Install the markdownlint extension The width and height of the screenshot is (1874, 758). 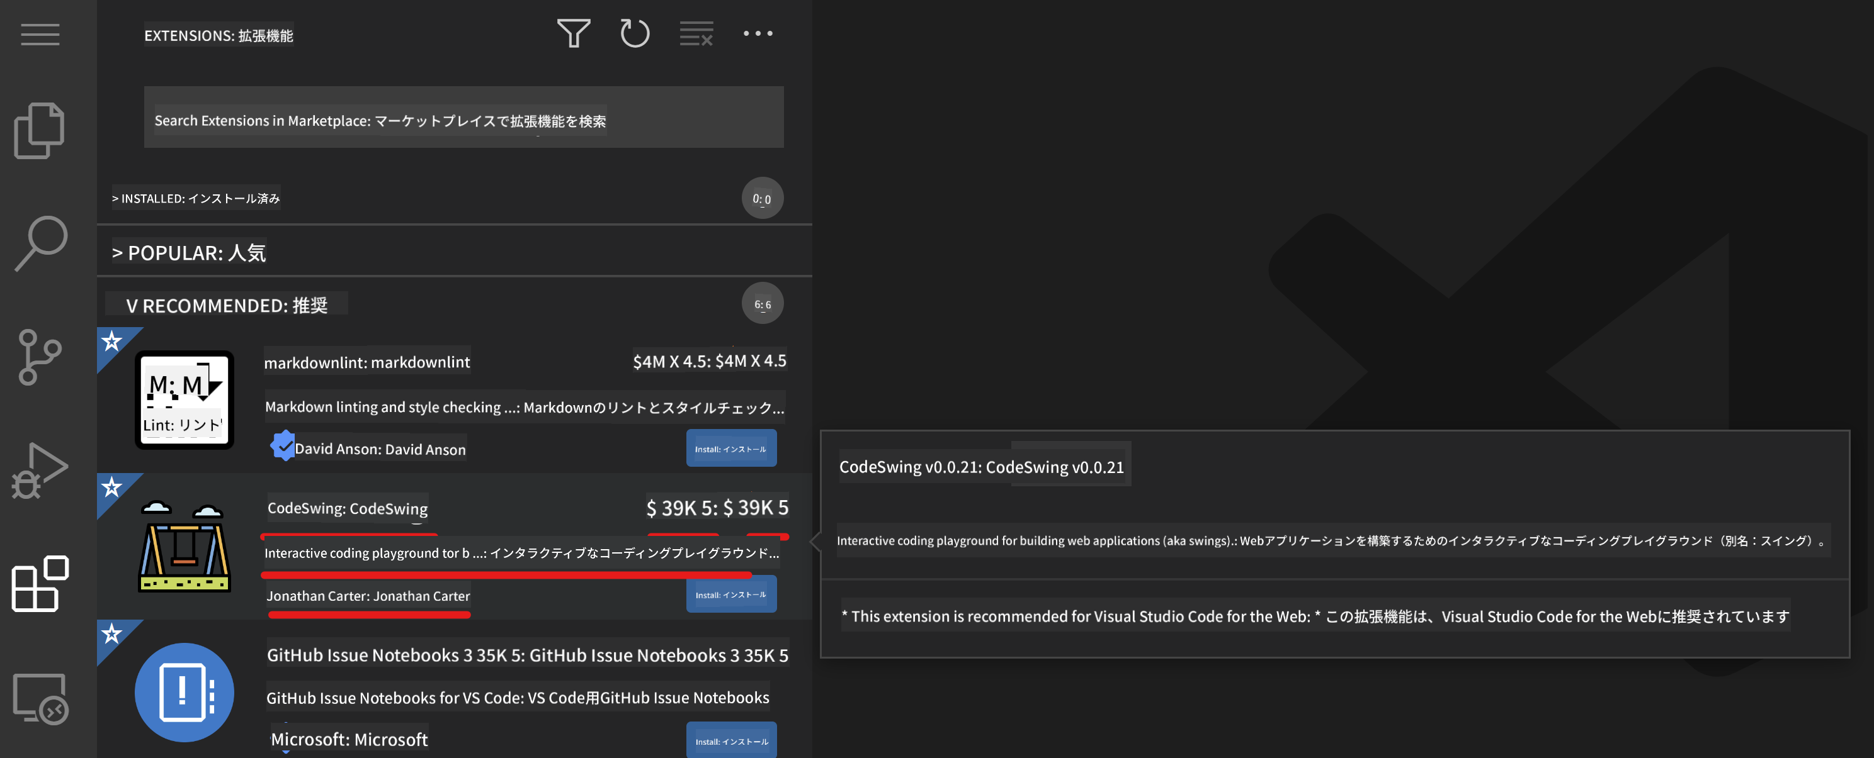click(x=730, y=449)
